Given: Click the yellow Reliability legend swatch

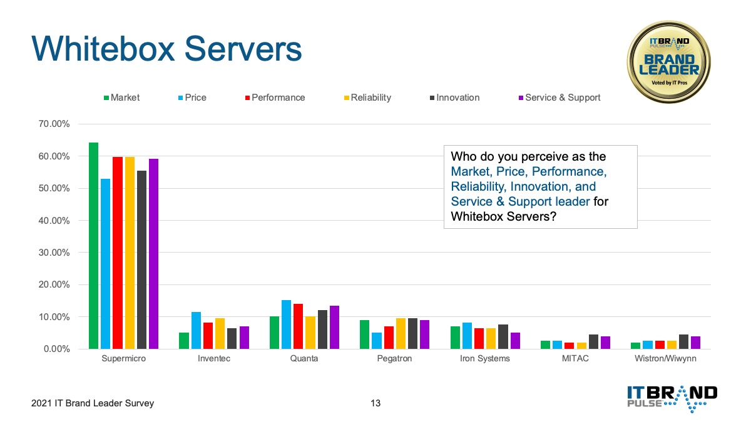Looking at the screenshot, I should (x=346, y=98).
